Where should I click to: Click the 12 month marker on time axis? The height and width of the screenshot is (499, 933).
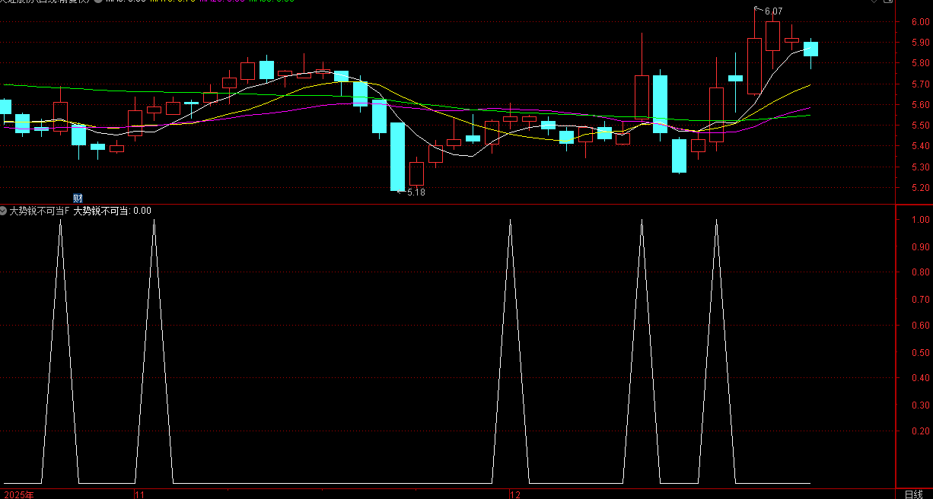pos(515,494)
